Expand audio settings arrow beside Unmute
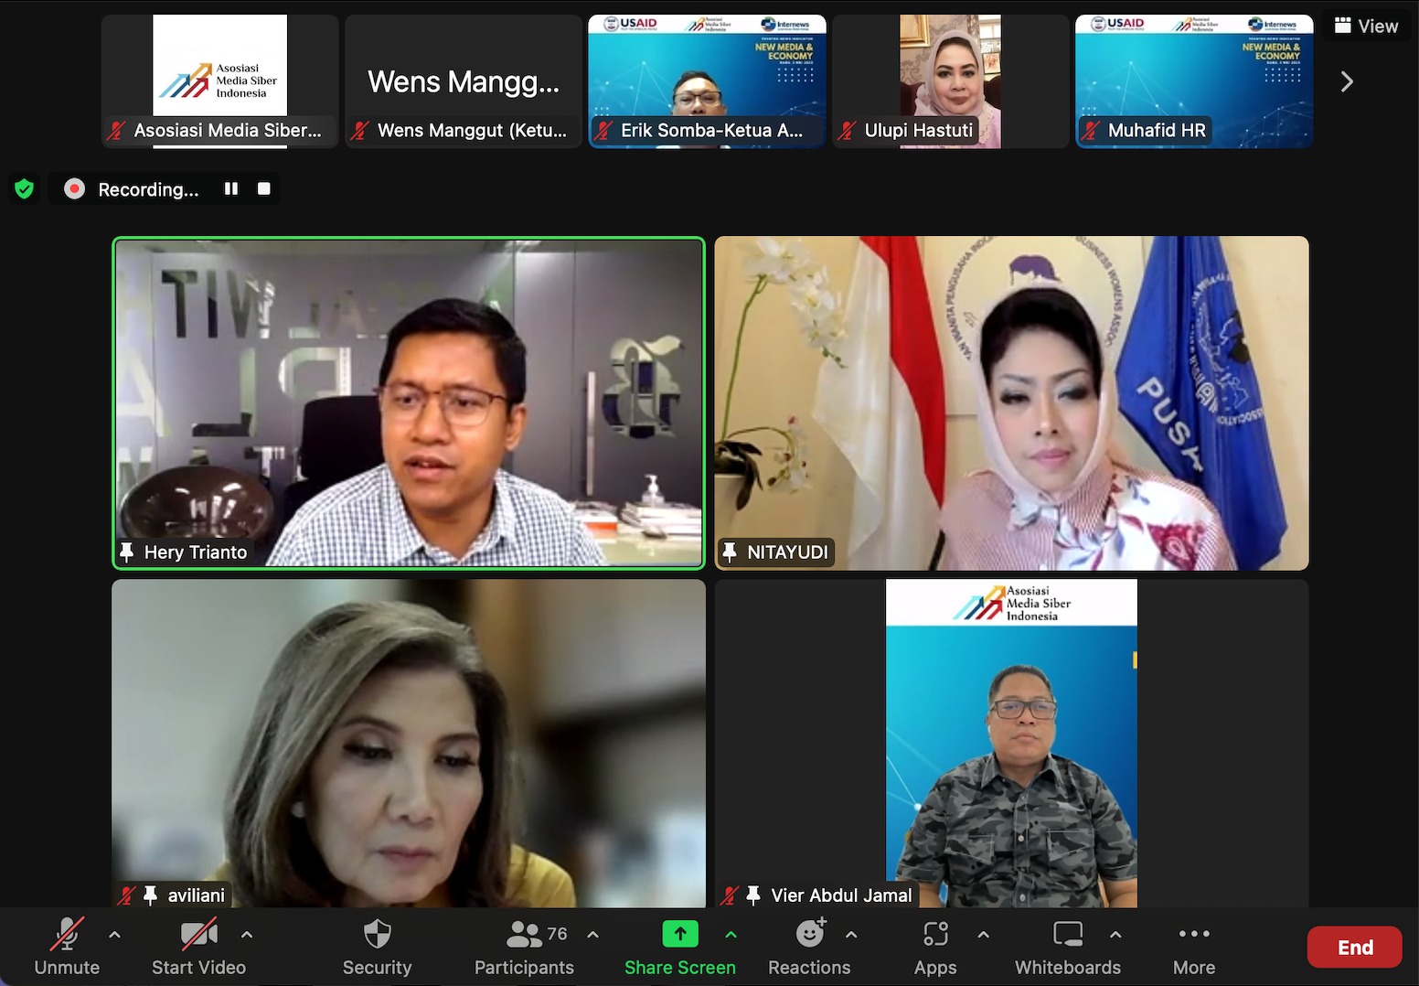1419x986 pixels. tap(114, 935)
